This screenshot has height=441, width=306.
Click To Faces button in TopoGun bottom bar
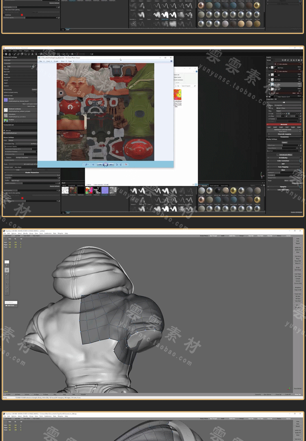point(45,394)
